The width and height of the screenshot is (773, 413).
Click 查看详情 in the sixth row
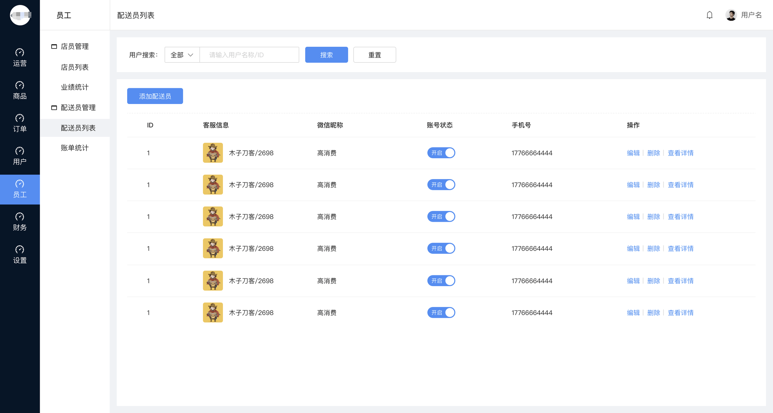pos(681,313)
